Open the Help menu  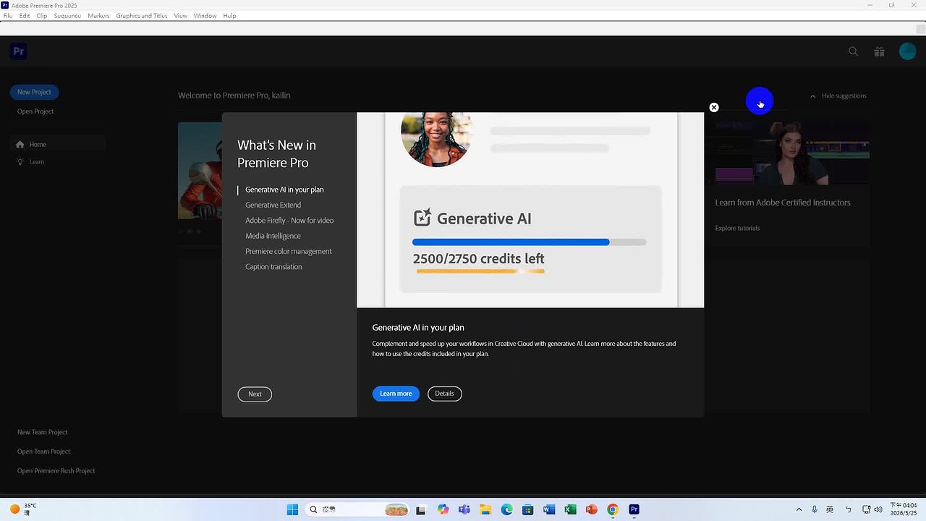(229, 16)
